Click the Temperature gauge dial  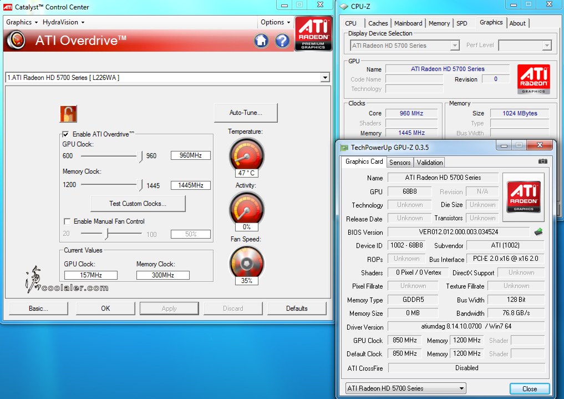[x=247, y=155]
